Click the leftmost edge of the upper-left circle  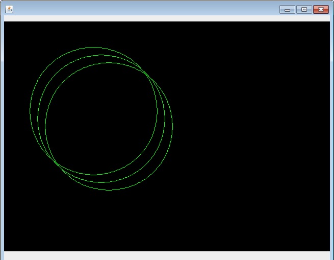[30, 111]
